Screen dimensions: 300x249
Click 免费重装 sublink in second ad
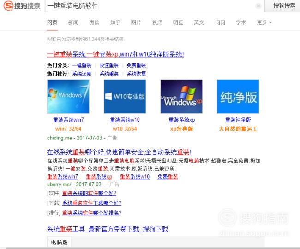[168, 177]
